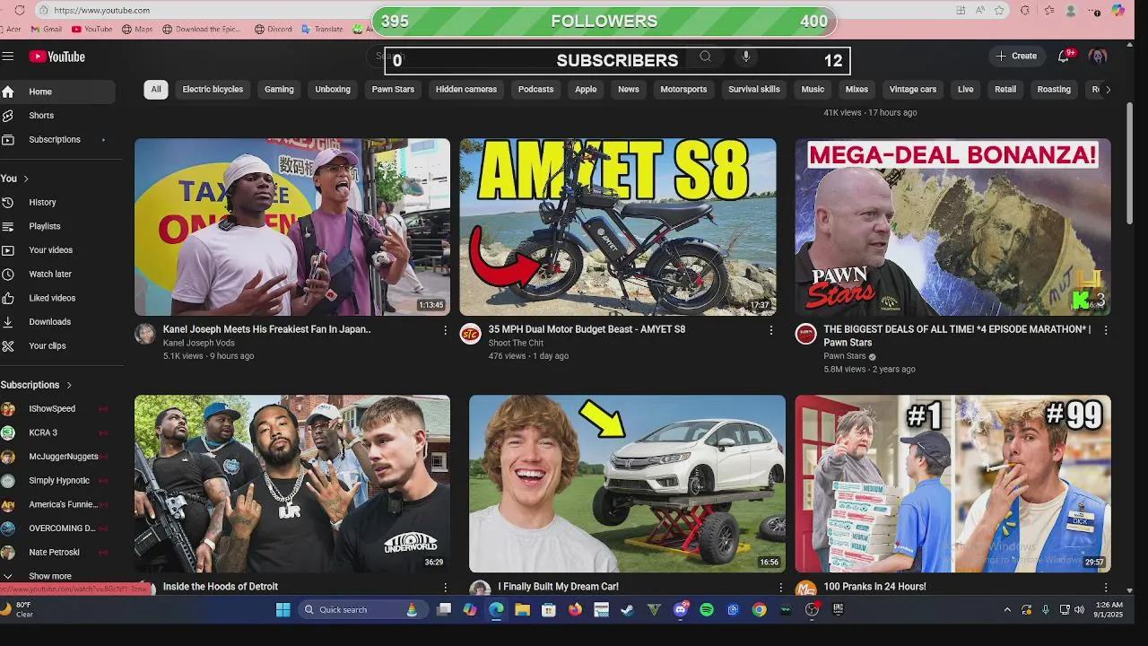Select the Motorsports chip
The height and width of the screenshot is (646, 1148).
(683, 90)
